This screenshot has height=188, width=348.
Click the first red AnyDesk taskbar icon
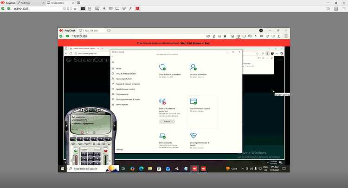click(x=194, y=169)
